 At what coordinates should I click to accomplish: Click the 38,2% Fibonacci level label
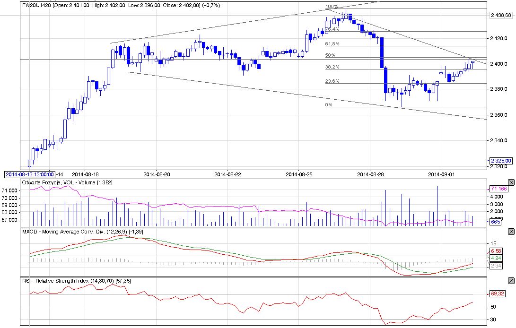click(332, 67)
